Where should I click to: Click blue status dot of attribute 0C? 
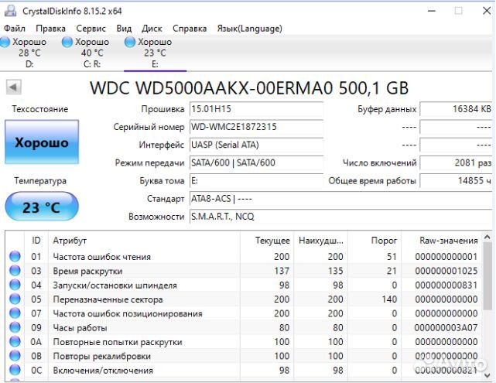pyautogui.click(x=15, y=370)
